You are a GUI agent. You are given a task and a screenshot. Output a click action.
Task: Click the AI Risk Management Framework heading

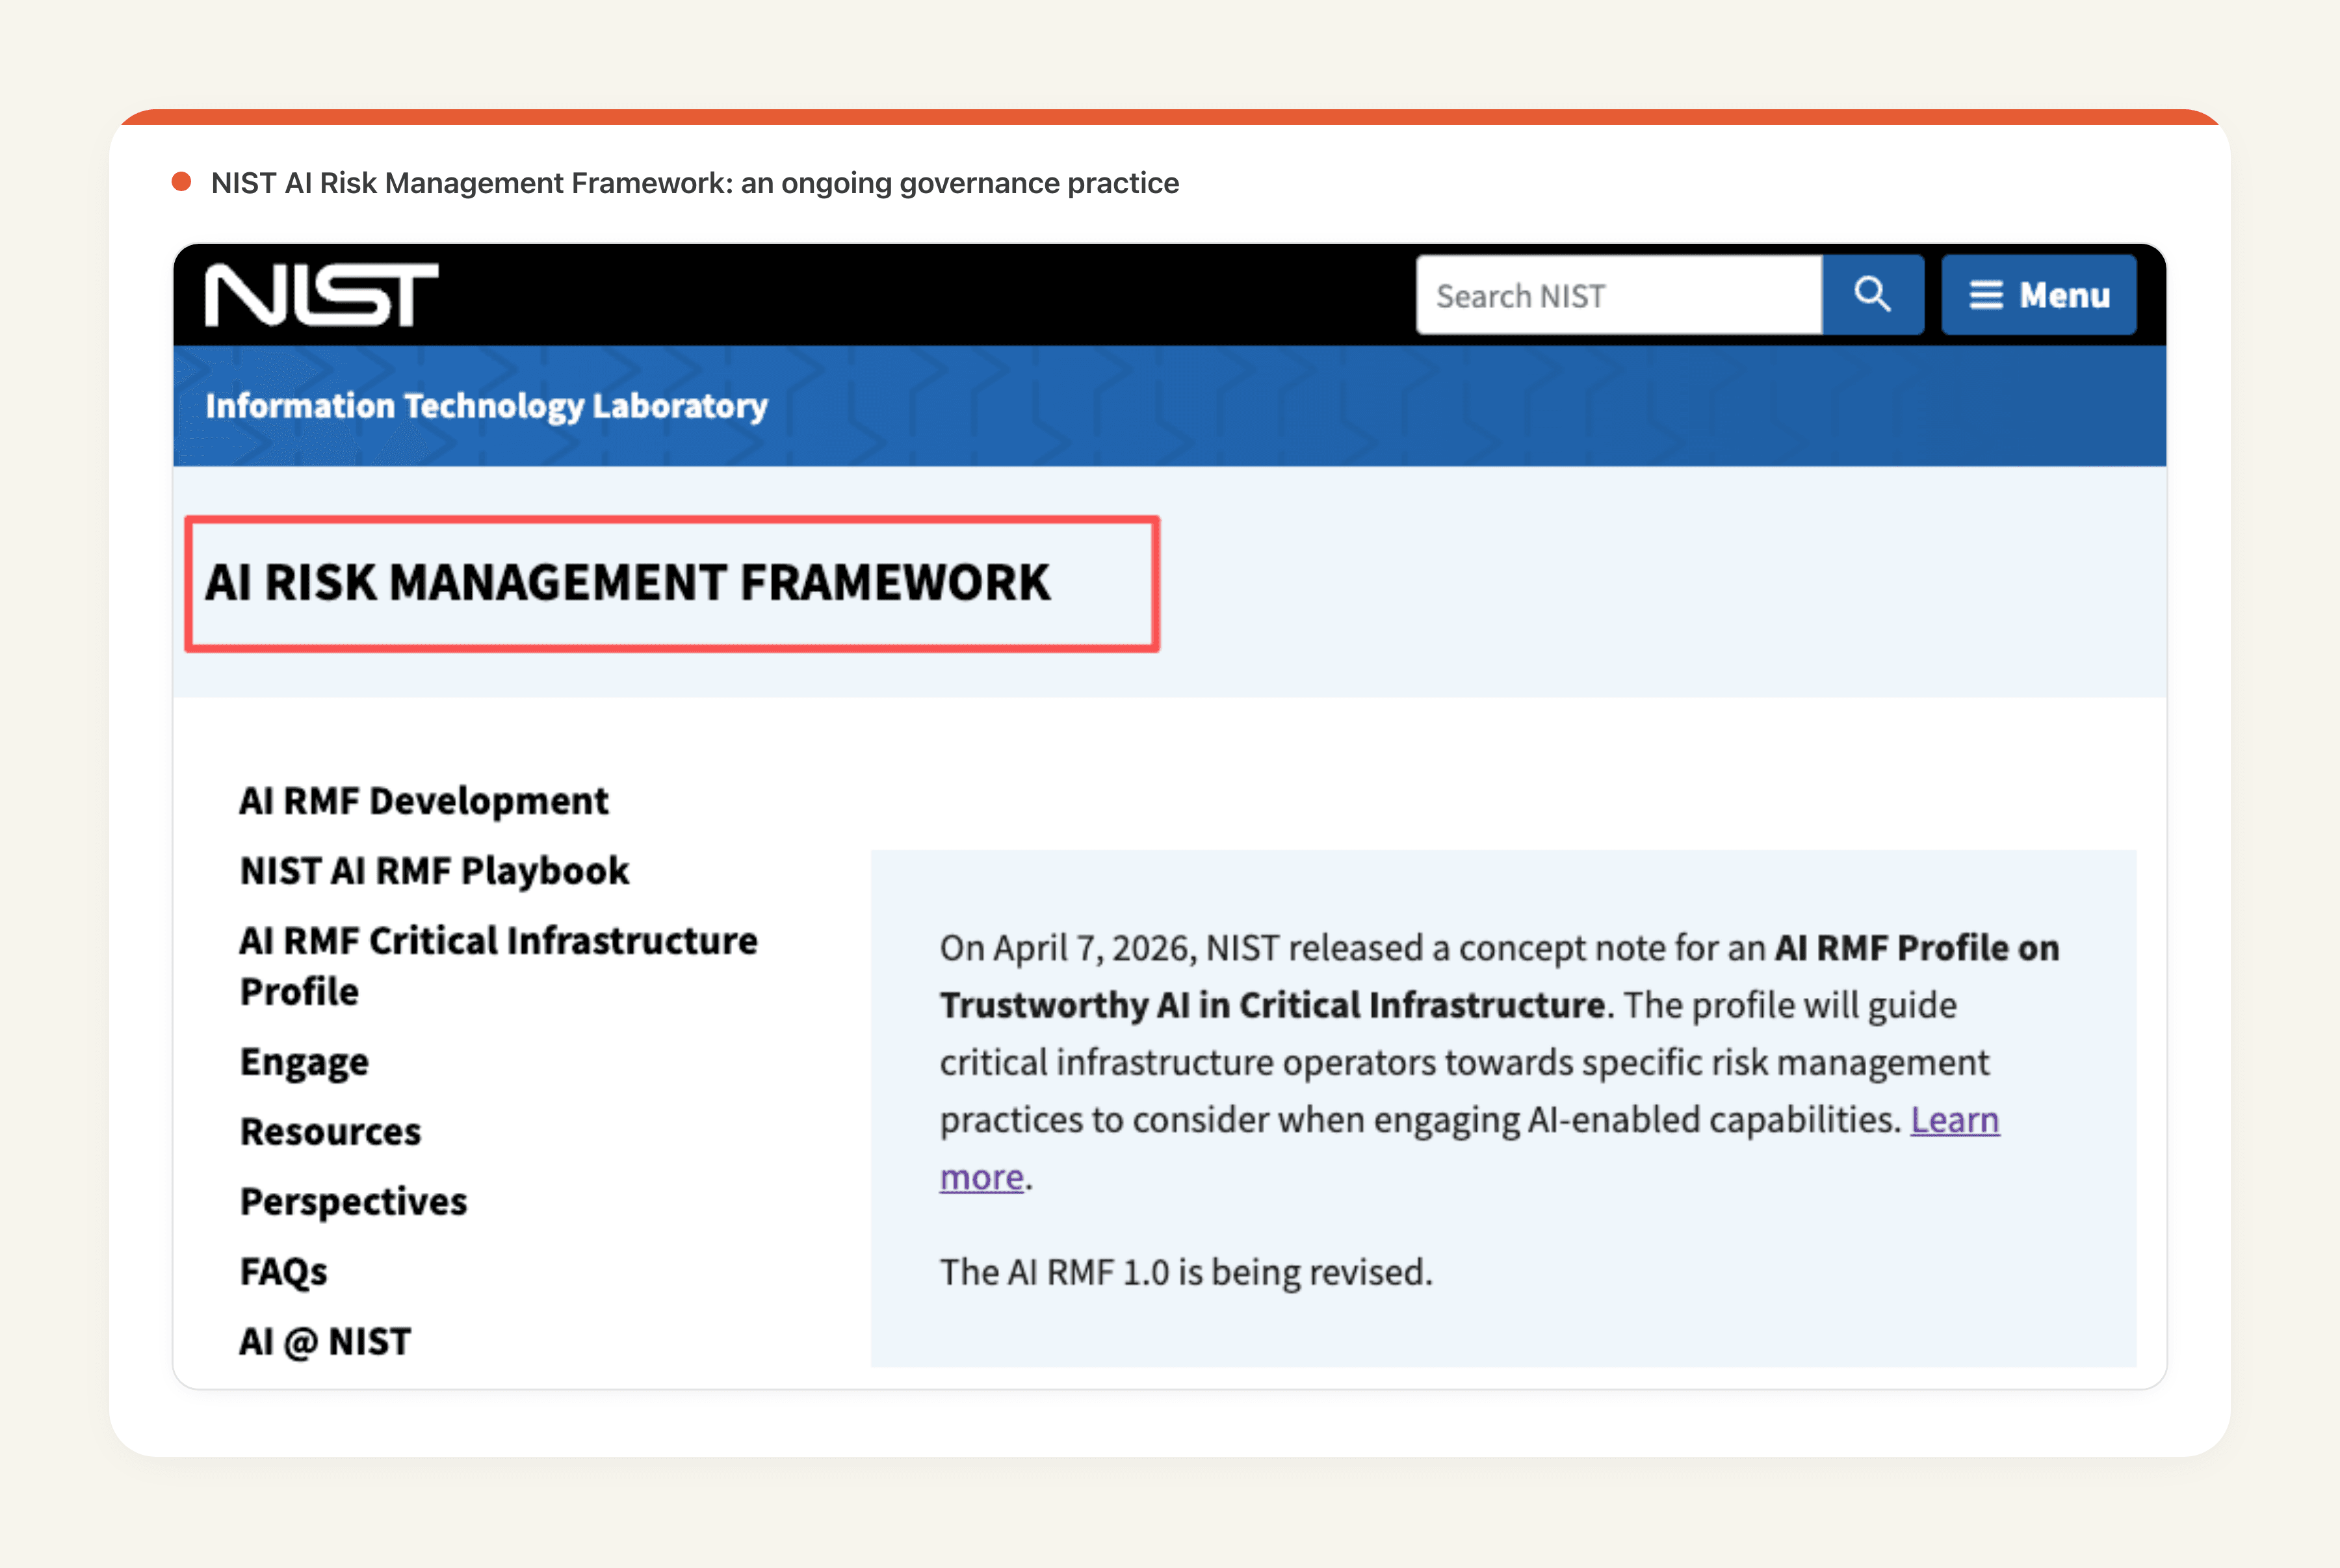[x=628, y=583]
